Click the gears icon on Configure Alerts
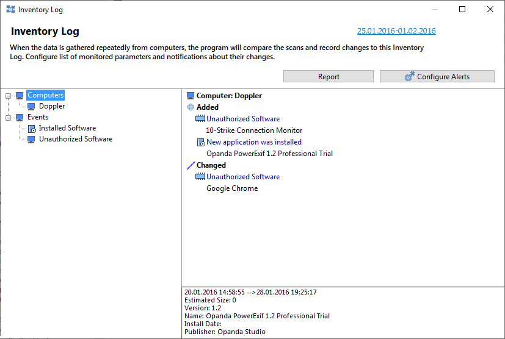Viewport: 505px width, 339px height. pos(409,77)
